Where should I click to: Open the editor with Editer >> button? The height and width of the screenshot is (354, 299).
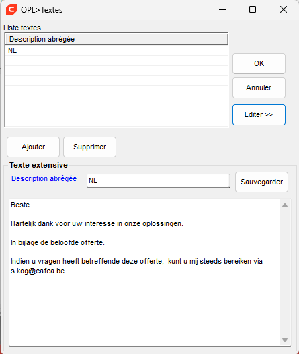[259, 114]
